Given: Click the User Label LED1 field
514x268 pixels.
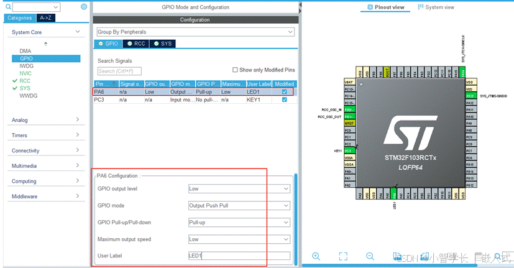Looking at the screenshot, I should point(239,256).
